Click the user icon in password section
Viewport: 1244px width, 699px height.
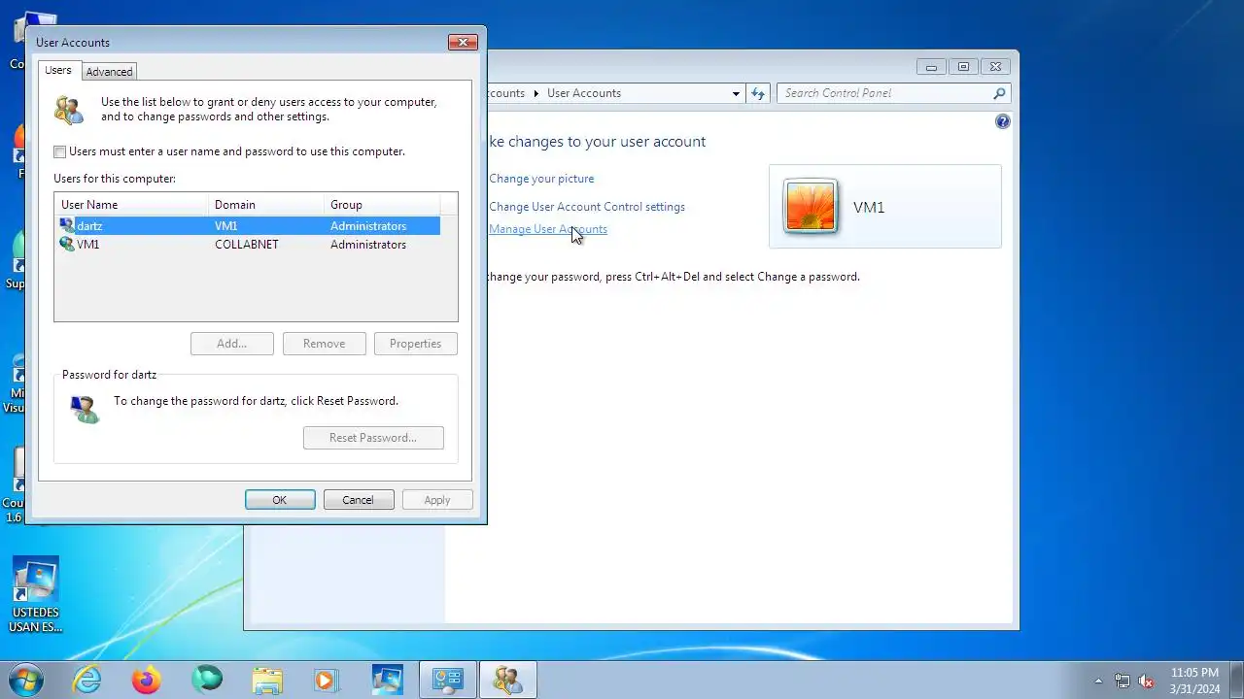click(84, 408)
